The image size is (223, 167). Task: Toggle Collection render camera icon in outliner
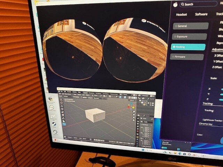153,103
